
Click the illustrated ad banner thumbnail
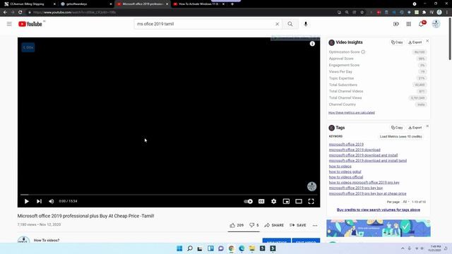tap(379, 229)
